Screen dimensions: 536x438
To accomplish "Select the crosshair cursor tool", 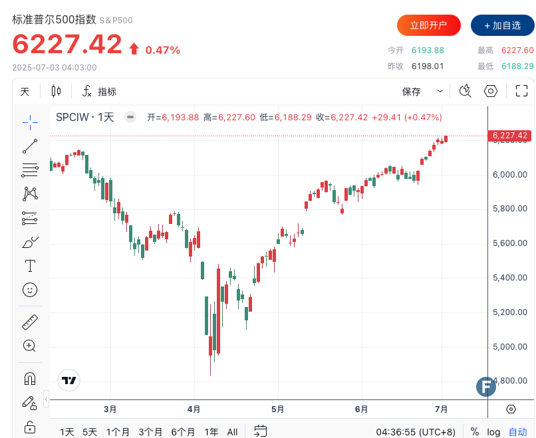I will point(30,121).
